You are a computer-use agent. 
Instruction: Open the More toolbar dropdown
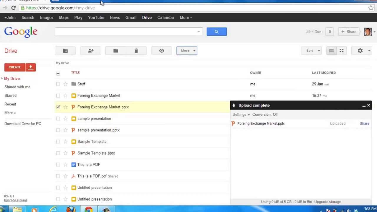(187, 51)
